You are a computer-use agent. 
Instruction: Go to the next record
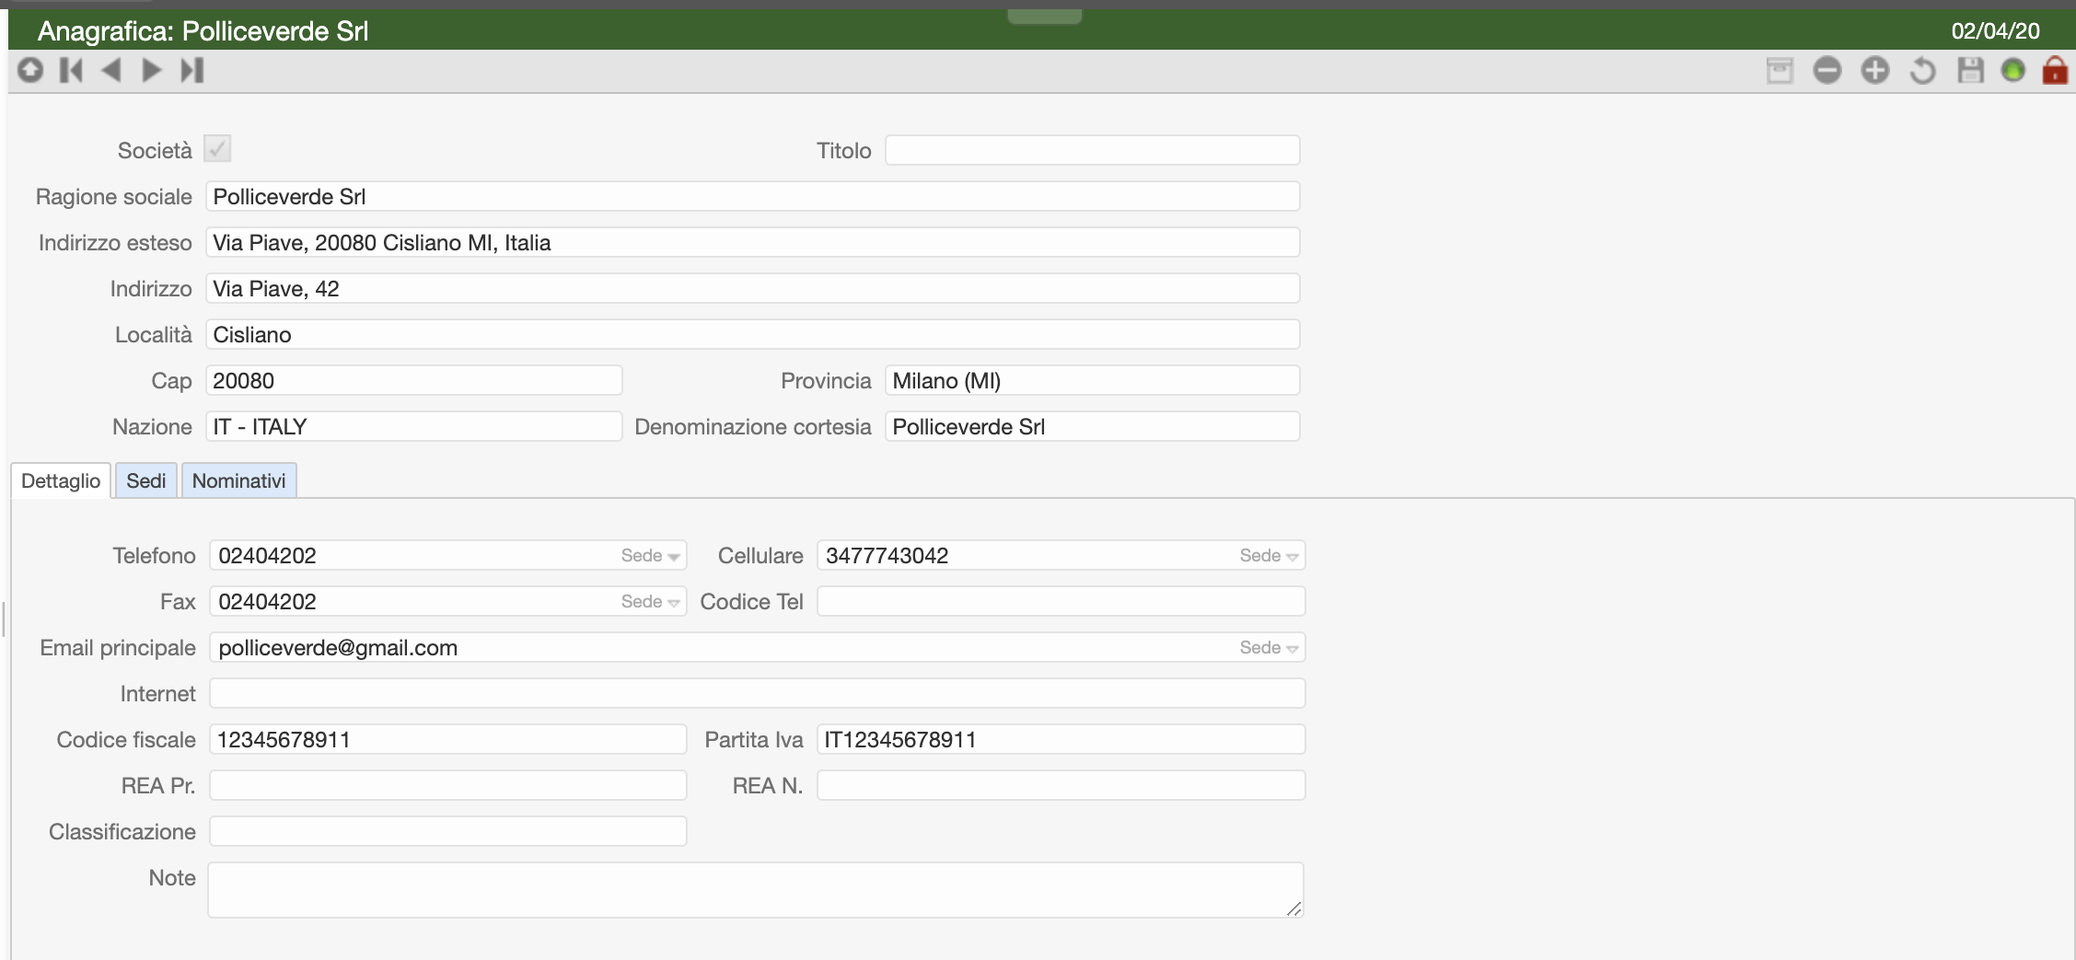(152, 70)
